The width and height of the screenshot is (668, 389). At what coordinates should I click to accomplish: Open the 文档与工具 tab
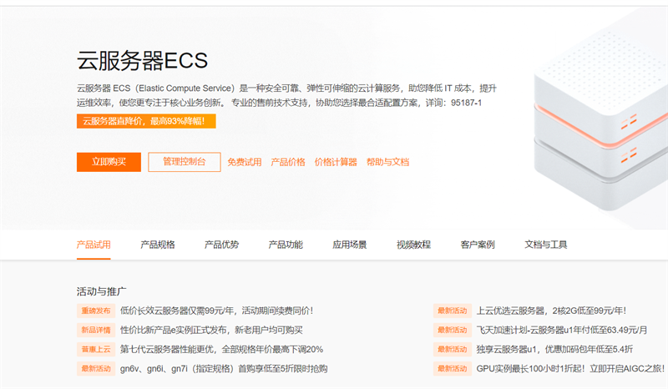pyautogui.click(x=546, y=245)
